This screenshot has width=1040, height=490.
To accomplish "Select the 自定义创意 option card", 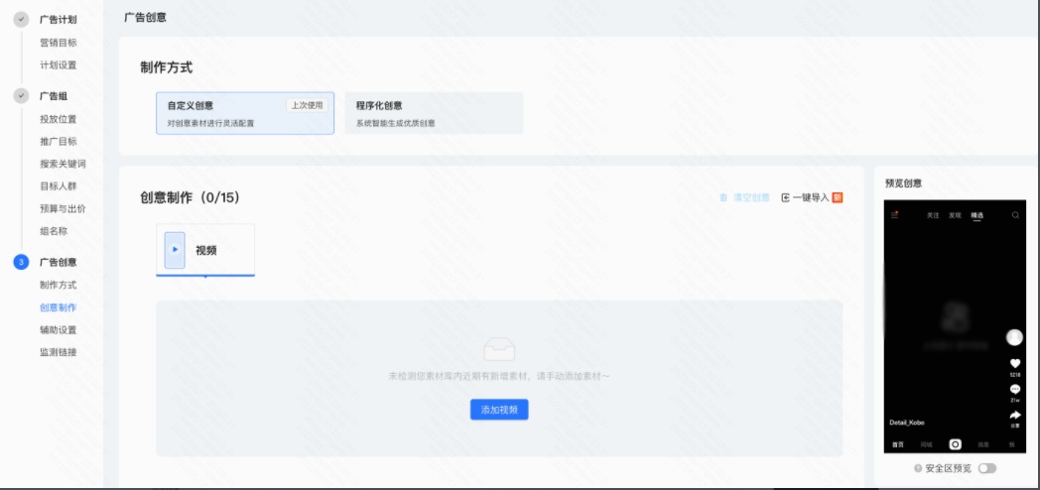I will (x=245, y=113).
